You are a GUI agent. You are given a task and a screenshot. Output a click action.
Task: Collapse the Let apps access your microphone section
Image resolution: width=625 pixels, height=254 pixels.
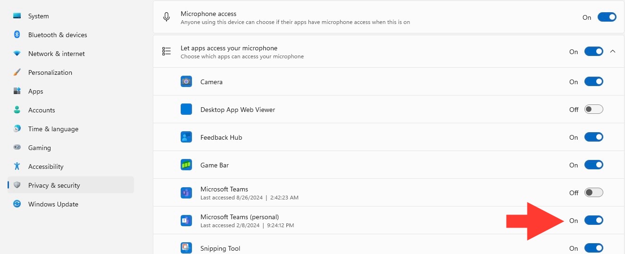coord(613,51)
